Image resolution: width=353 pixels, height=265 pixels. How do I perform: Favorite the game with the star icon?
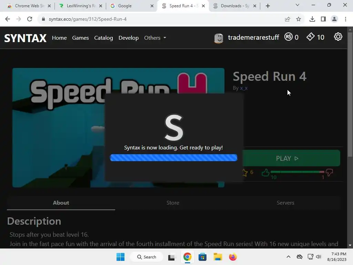[x=245, y=173]
